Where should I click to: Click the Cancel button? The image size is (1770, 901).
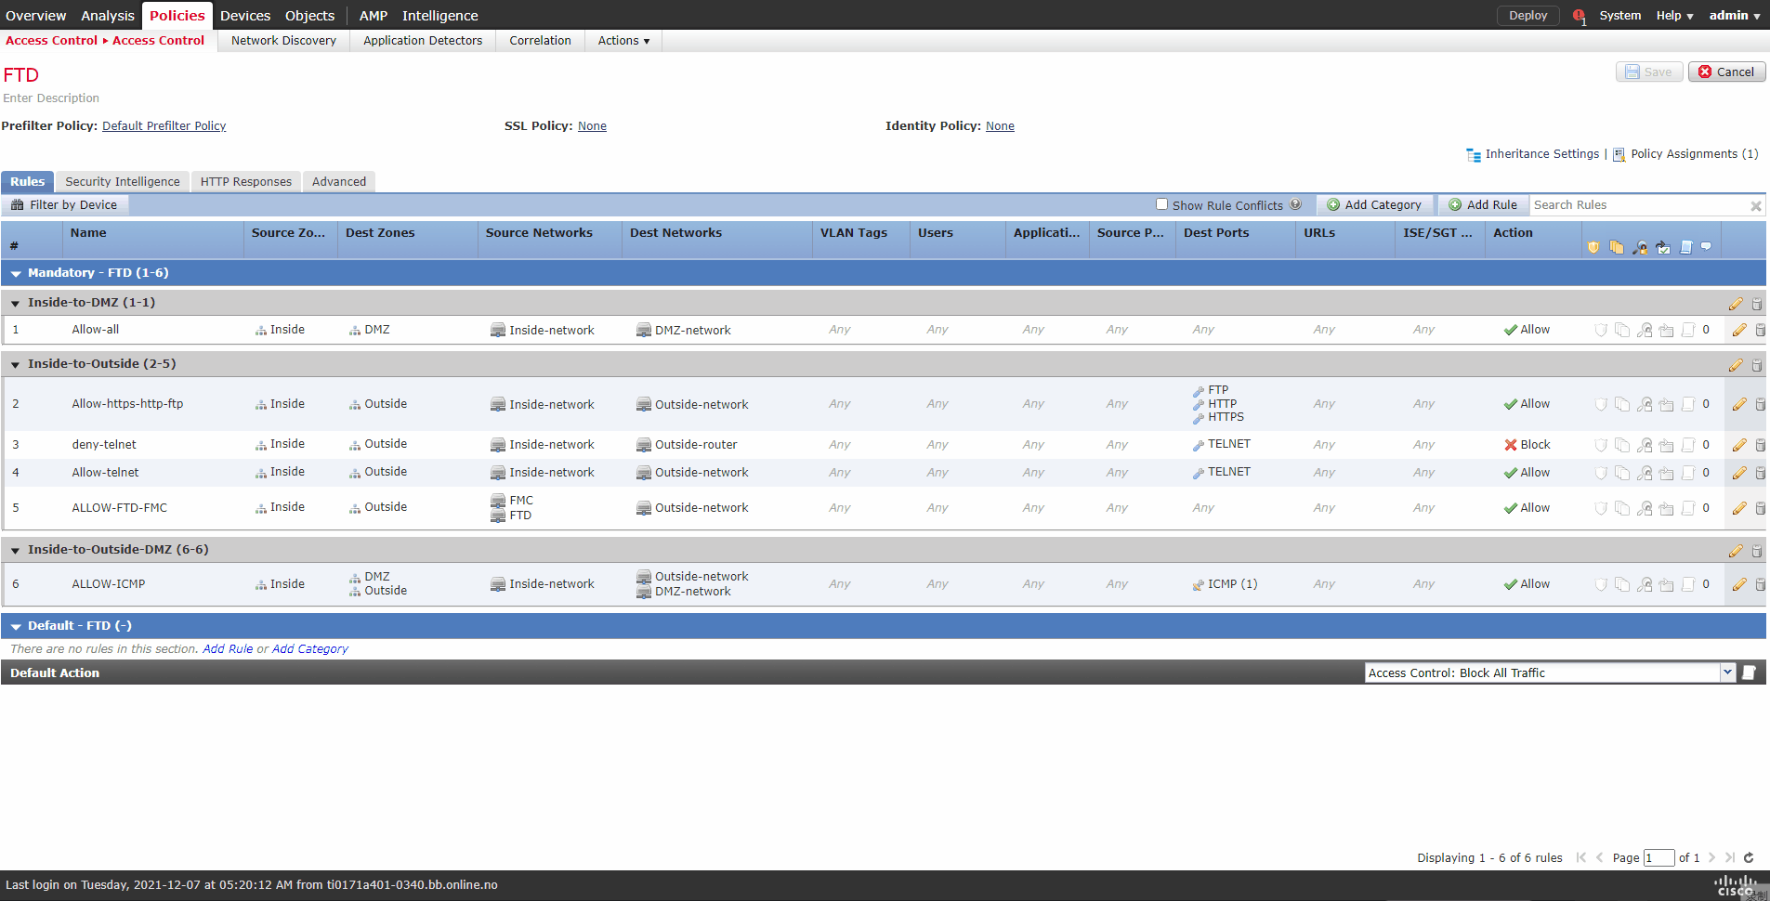coord(1727,72)
